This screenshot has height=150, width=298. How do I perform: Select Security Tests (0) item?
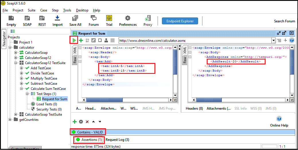(x=49, y=109)
